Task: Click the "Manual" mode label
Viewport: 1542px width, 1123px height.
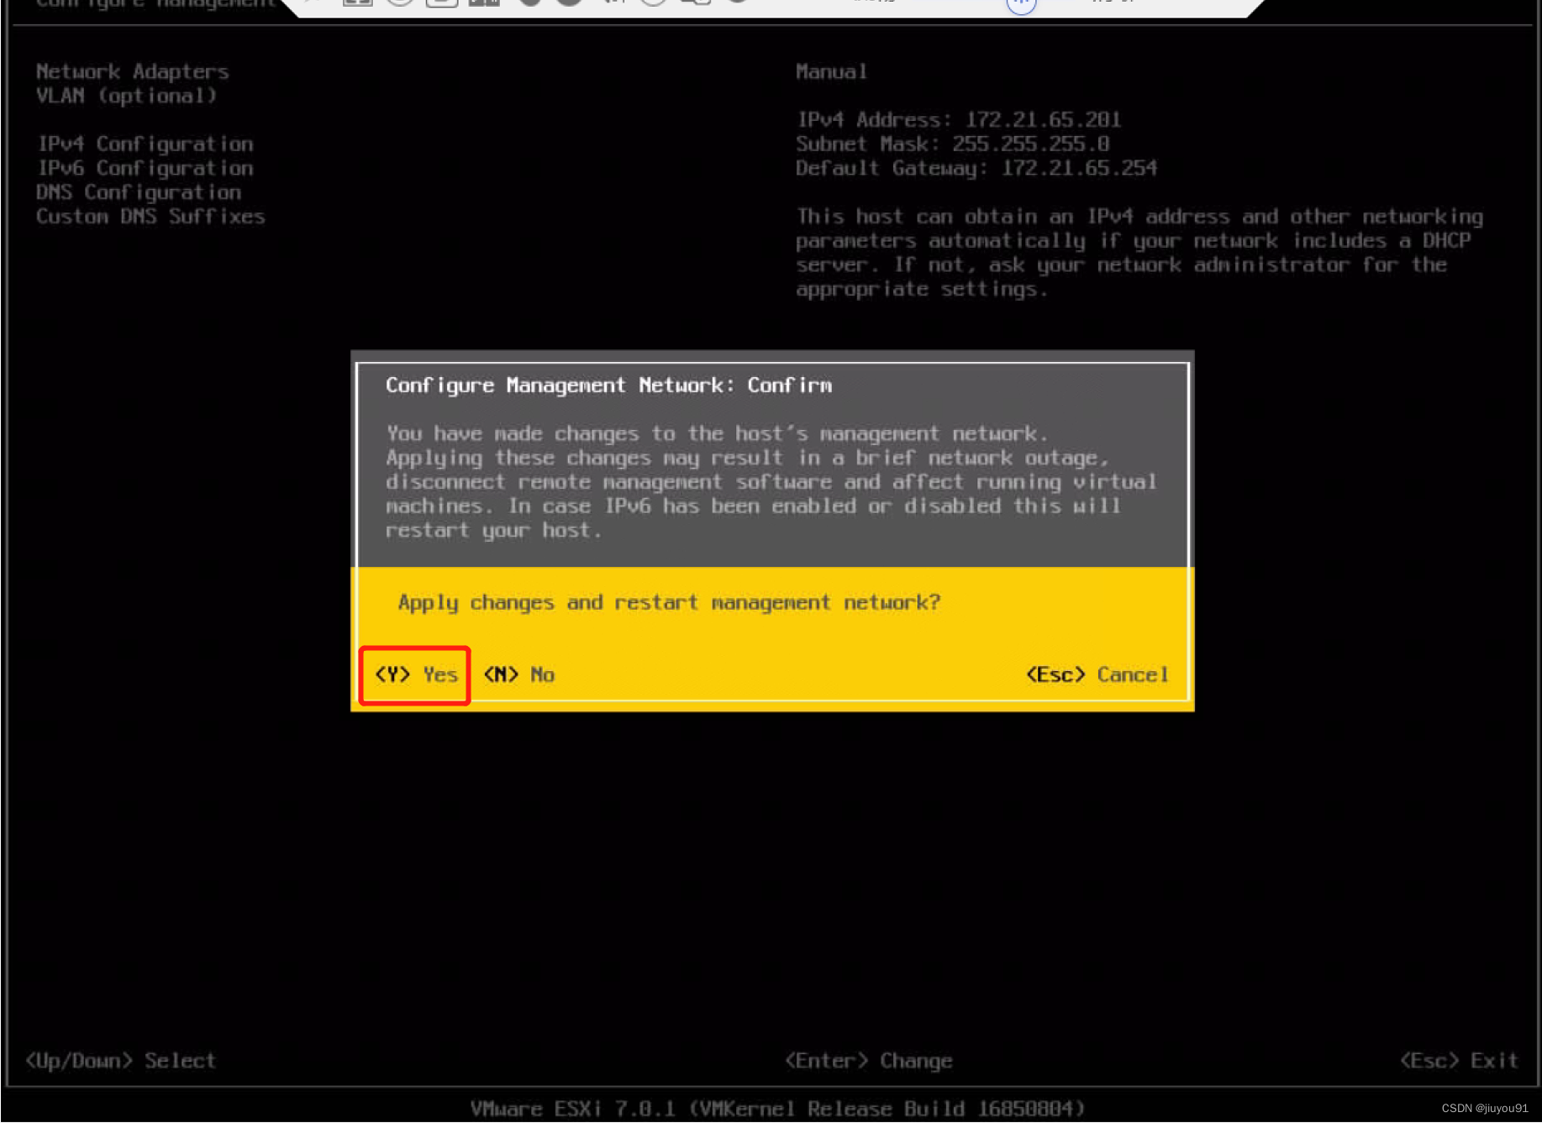Action: [831, 71]
